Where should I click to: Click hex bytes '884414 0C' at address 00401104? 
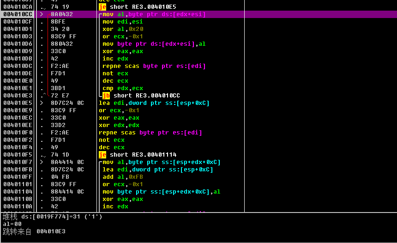[x=67, y=192]
